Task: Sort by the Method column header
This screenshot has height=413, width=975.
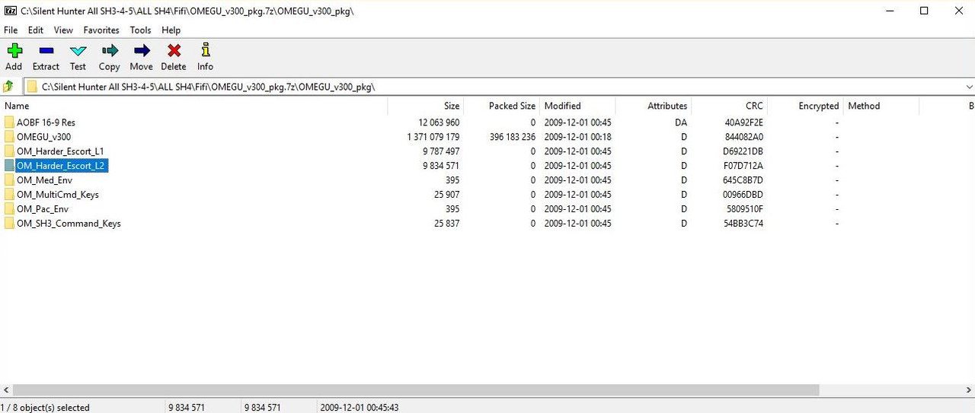Action: coord(881,106)
